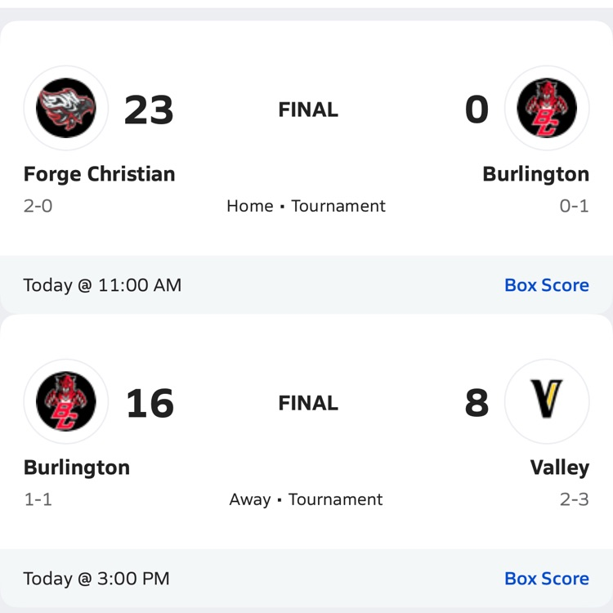Select the Burlington name in the Valley game

[77, 468]
